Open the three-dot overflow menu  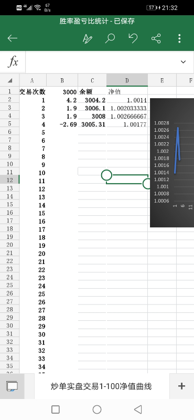tap(179, 38)
